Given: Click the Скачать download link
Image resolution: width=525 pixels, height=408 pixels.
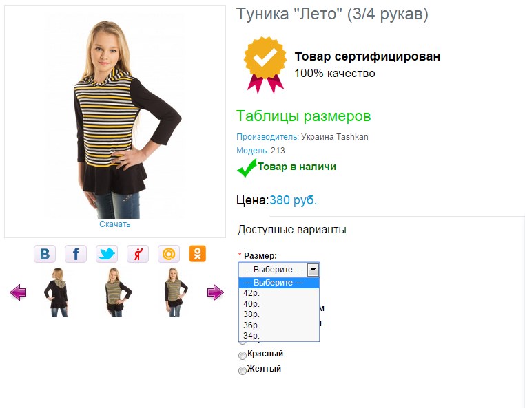Looking at the screenshot, I should pyautogui.click(x=115, y=224).
